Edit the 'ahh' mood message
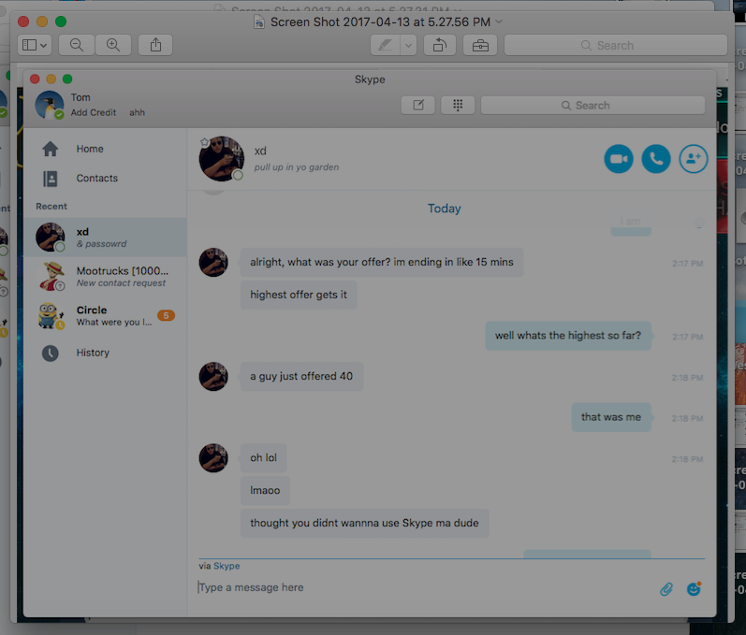Viewport: 746px width, 635px height. click(x=137, y=112)
